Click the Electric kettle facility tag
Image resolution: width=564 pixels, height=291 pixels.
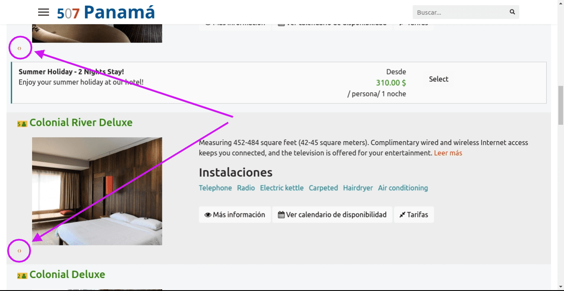(282, 188)
